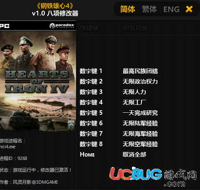Enable 无限工厂 cheat
The height and width of the screenshot is (190, 200).
coord(134,102)
